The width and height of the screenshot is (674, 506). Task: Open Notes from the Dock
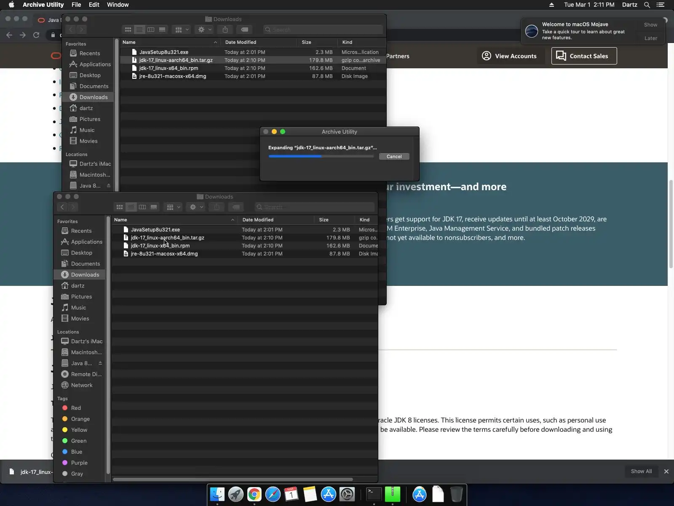310,494
